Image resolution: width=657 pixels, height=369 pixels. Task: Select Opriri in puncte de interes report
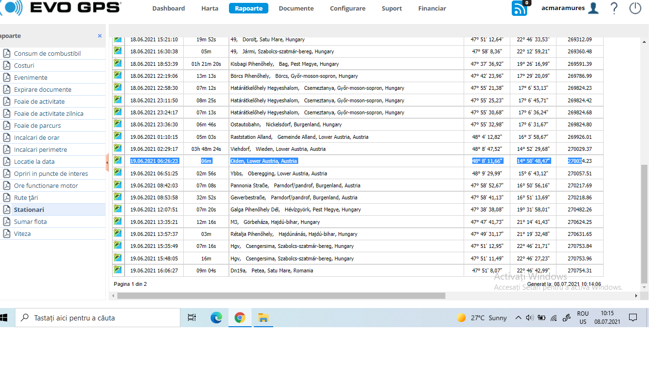click(x=51, y=173)
